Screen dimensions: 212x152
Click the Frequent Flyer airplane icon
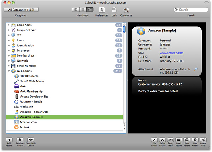pyautogui.click(x=13, y=30)
